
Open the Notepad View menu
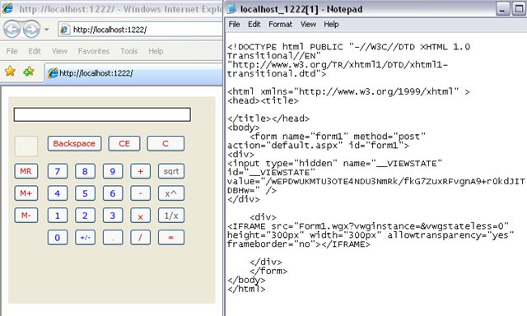tap(308, 24)
